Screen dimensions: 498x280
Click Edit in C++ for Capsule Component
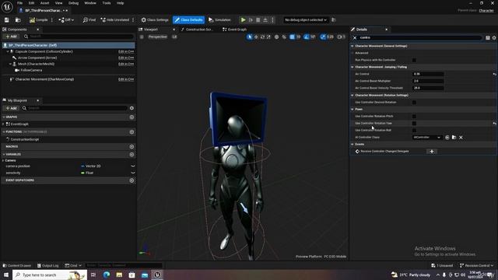[x=126, y=51]
